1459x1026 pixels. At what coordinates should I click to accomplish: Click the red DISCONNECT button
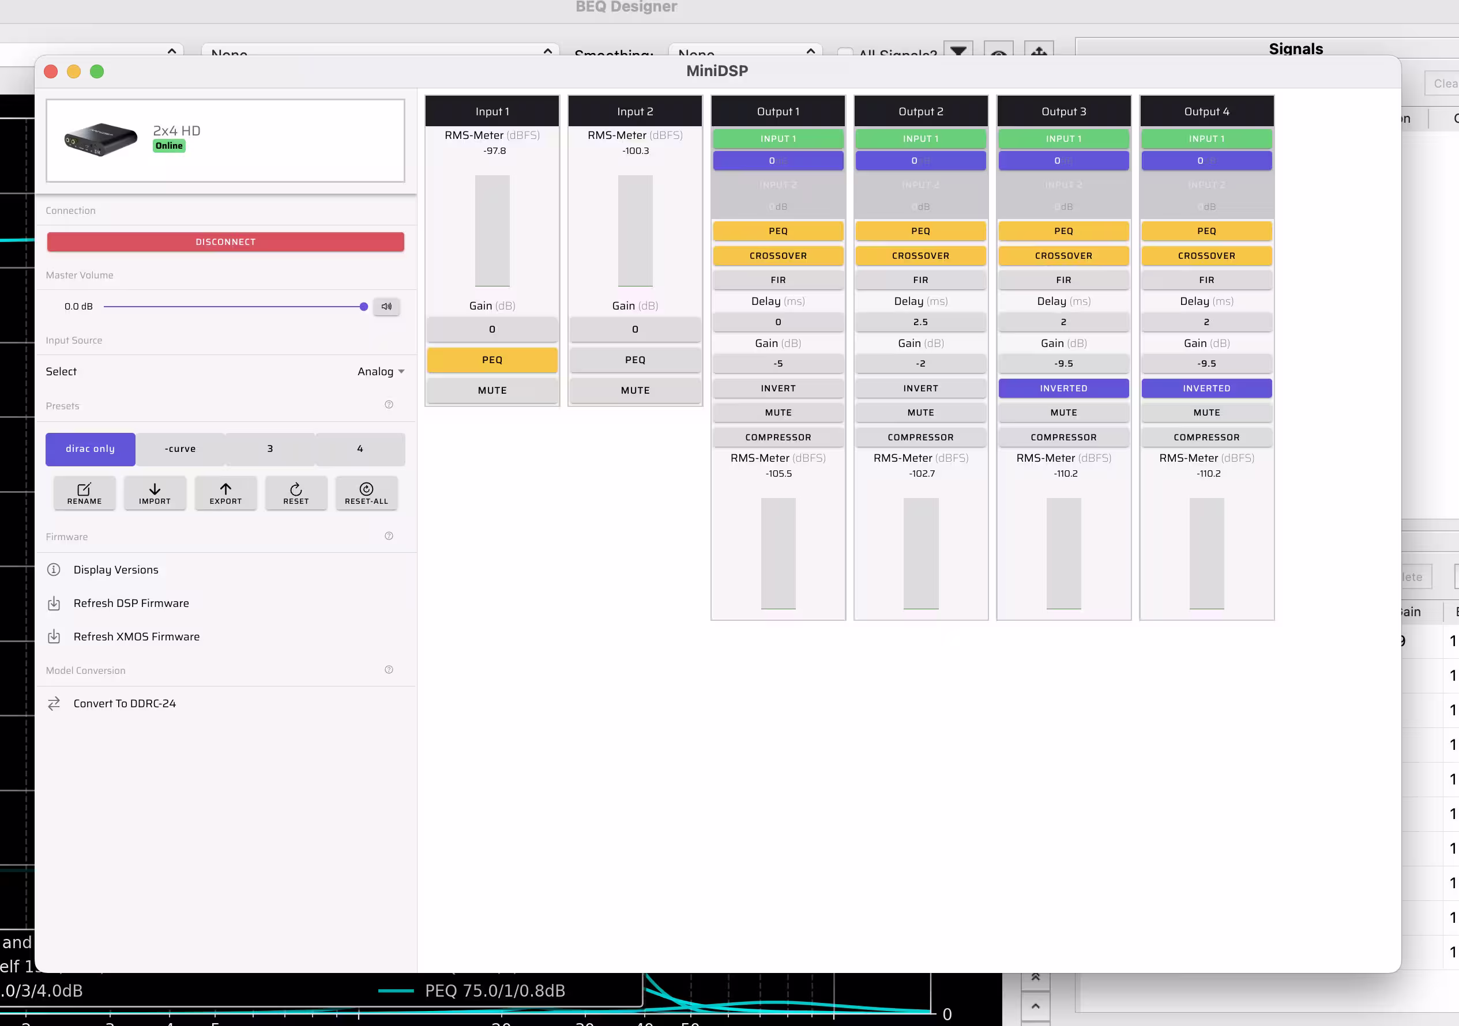pos(225,242)
